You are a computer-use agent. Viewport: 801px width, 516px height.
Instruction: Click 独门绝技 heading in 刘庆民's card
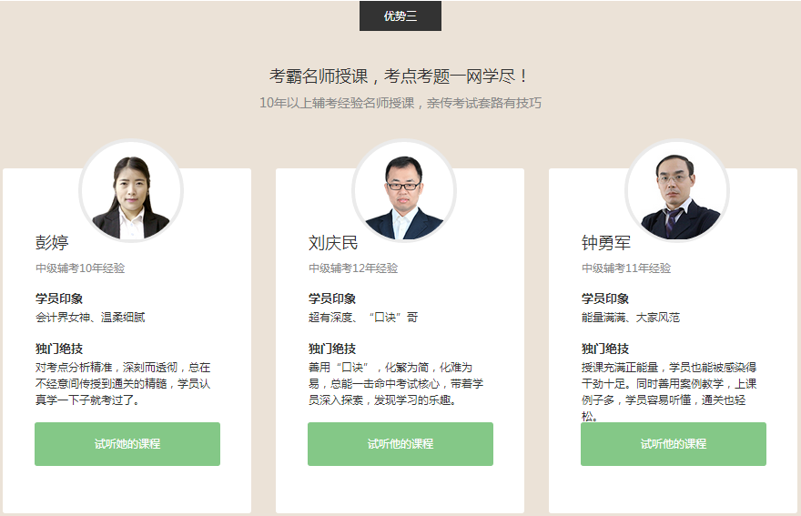point(332,349)
